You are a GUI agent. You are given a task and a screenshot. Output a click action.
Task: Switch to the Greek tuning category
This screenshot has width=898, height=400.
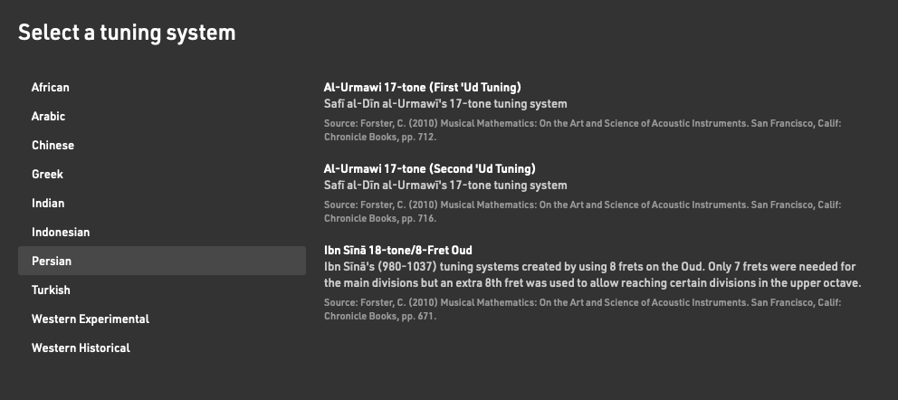[x=47, y=174]
